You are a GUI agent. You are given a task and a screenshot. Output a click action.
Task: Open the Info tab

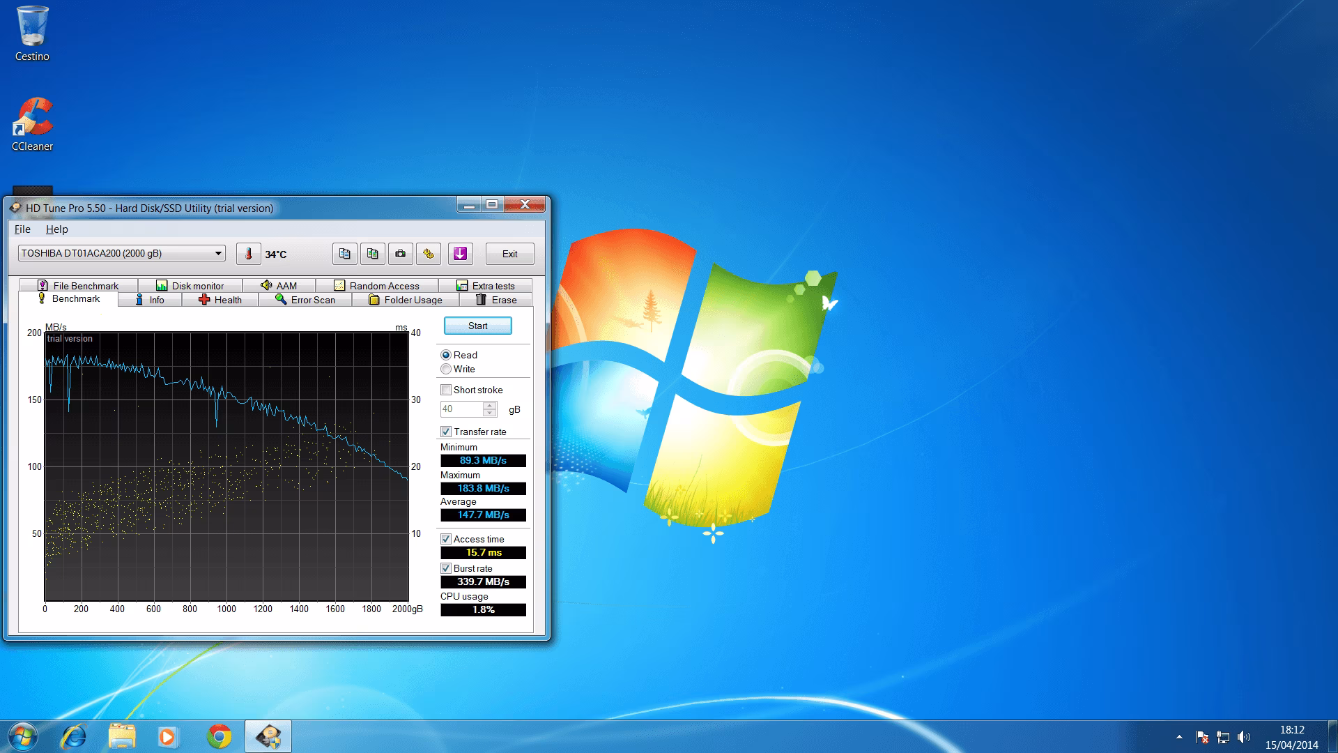[150, 300]
